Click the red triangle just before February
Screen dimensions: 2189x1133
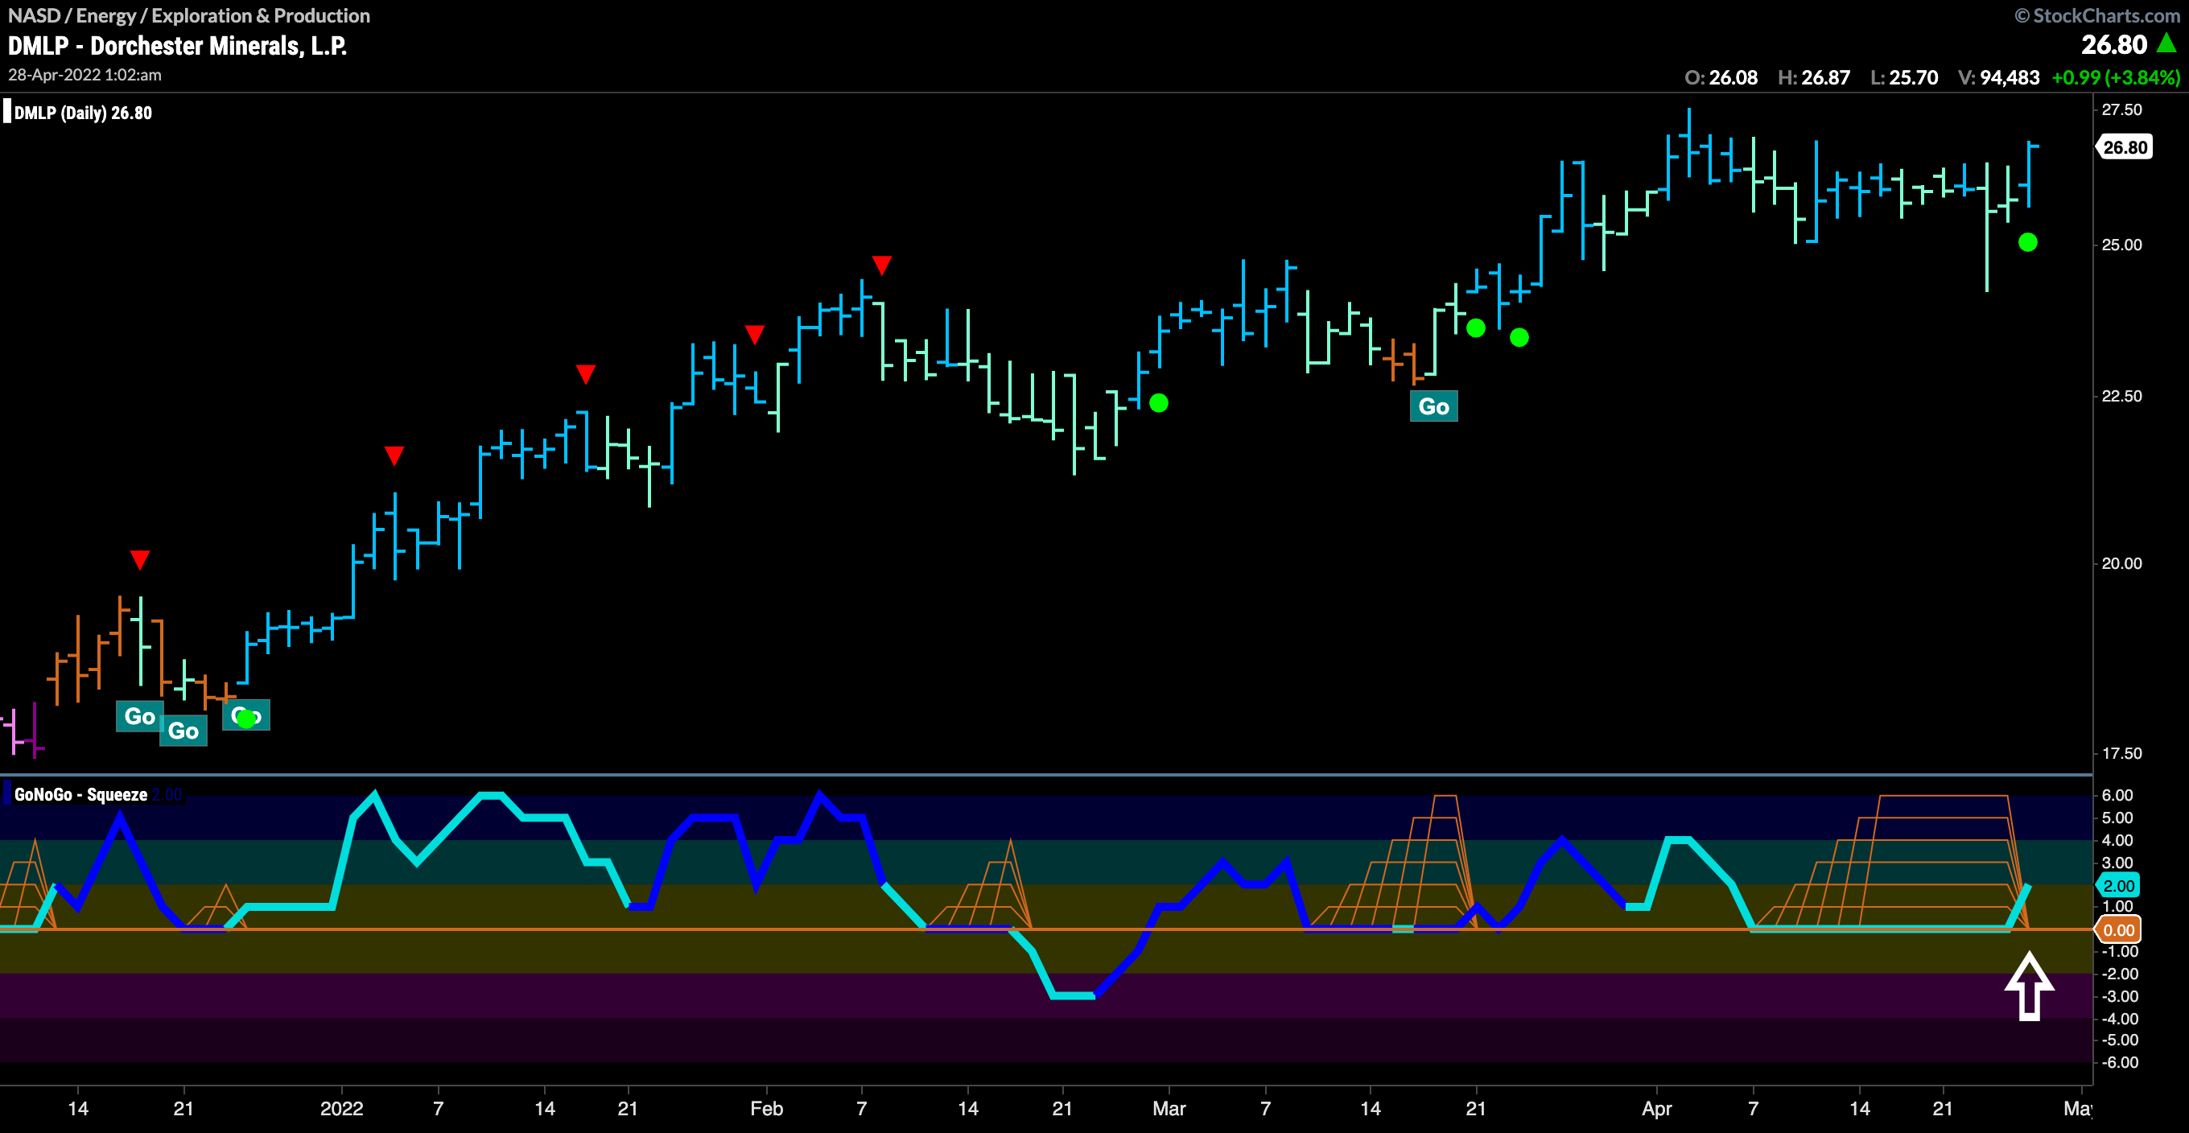pyautogui.click(x=755, y=334)
